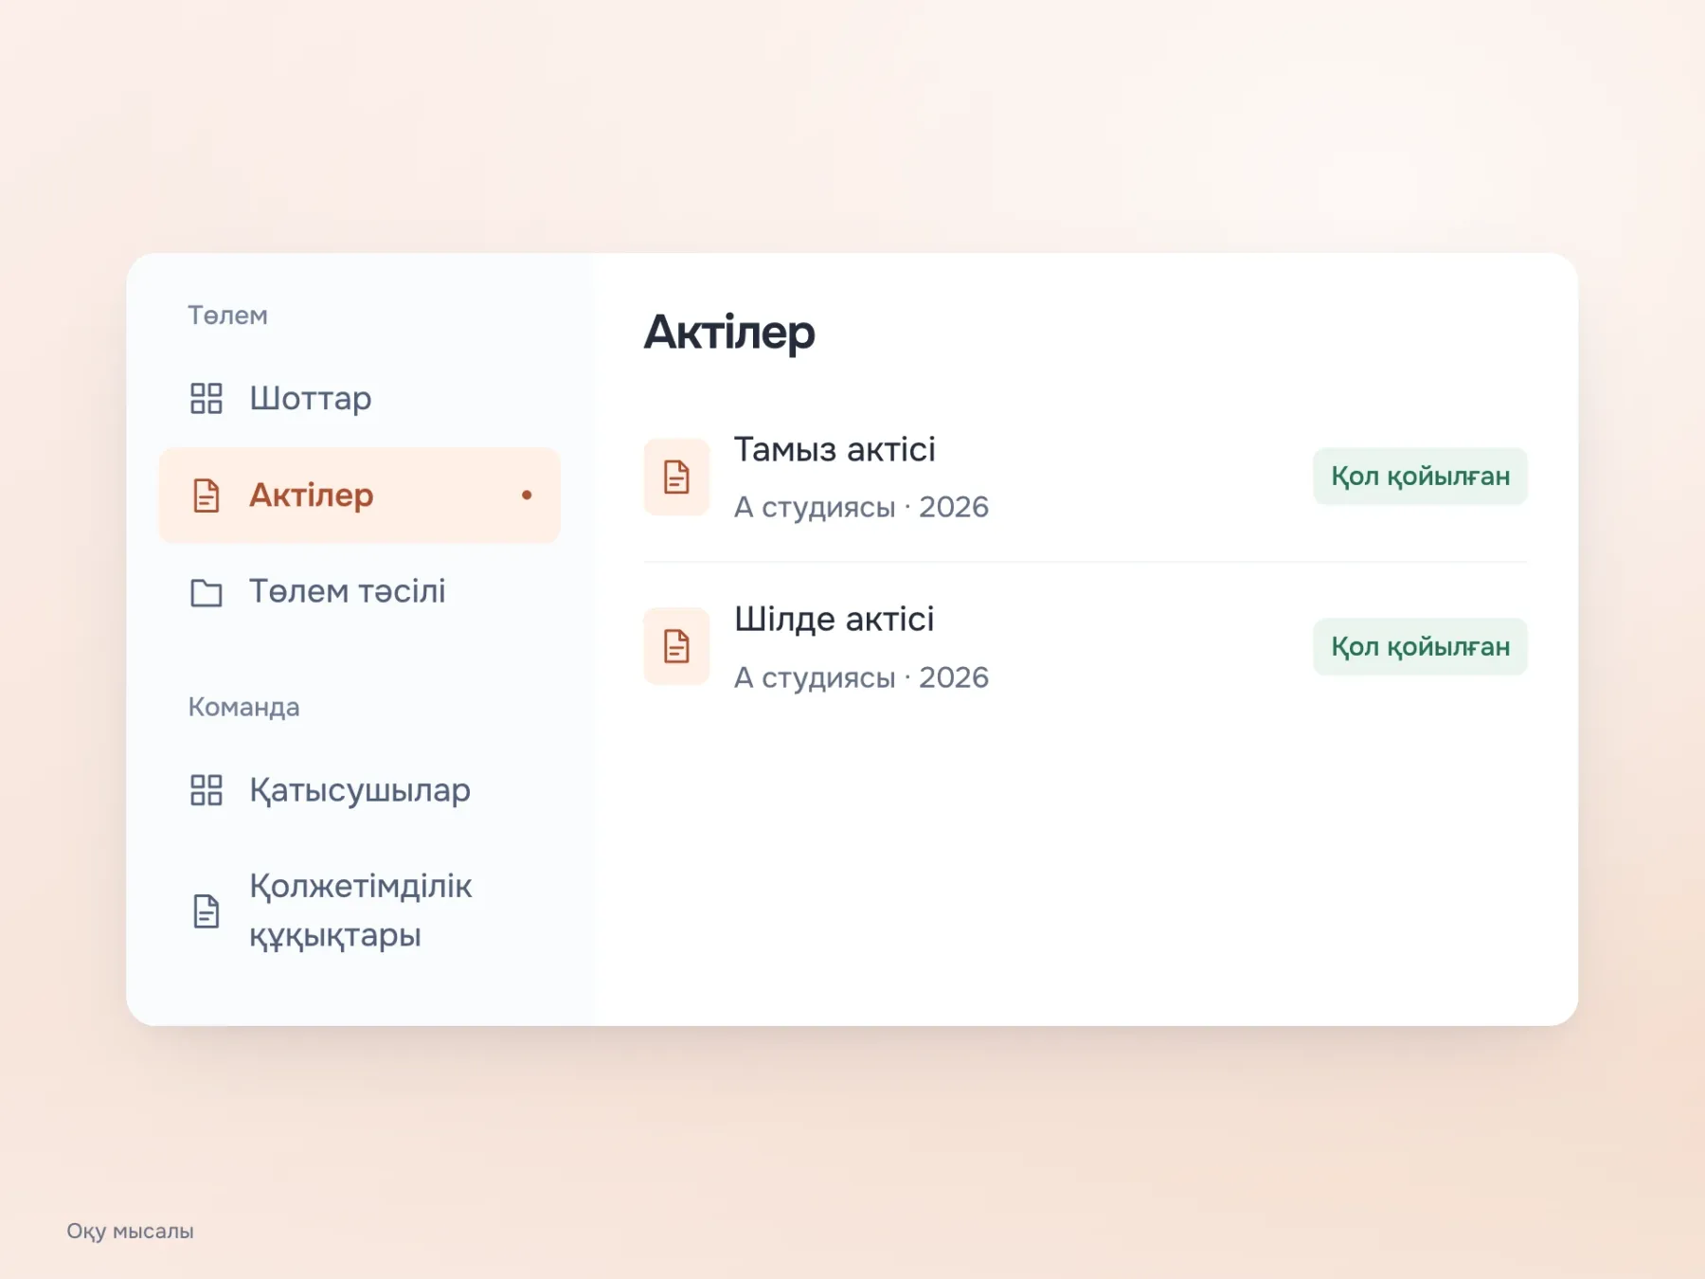Screen dimensions: 1705x1279
Task: Click the grid icon beside Шоттар
Action: tap(206, 398)
